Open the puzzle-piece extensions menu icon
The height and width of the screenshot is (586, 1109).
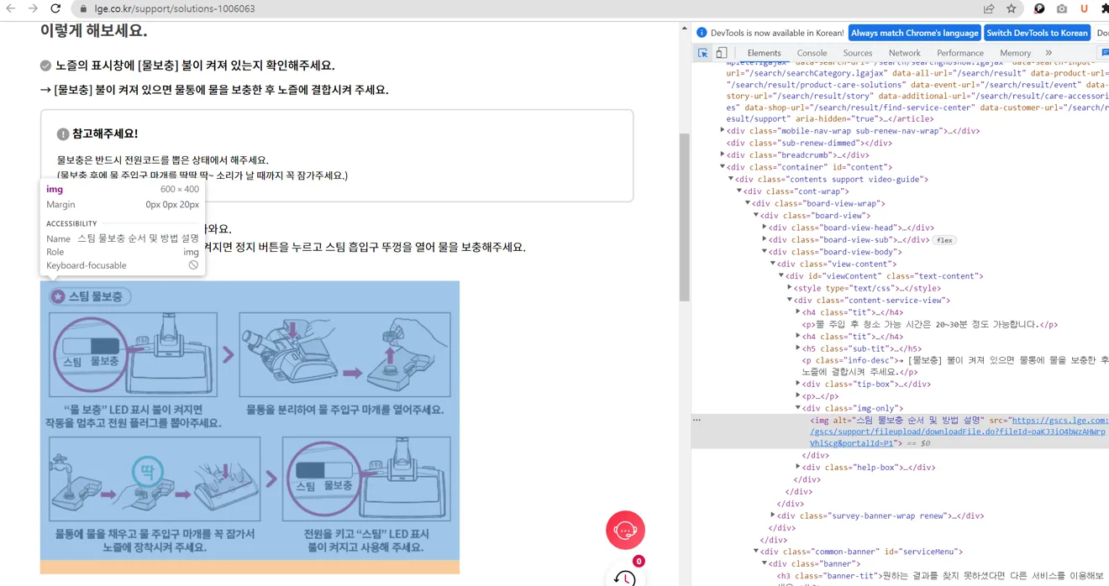click(1104, 8)
